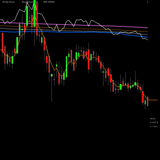160x160 pixels.
Task: Click the orange last-price horizontal marker
Action: coord(153,100)
